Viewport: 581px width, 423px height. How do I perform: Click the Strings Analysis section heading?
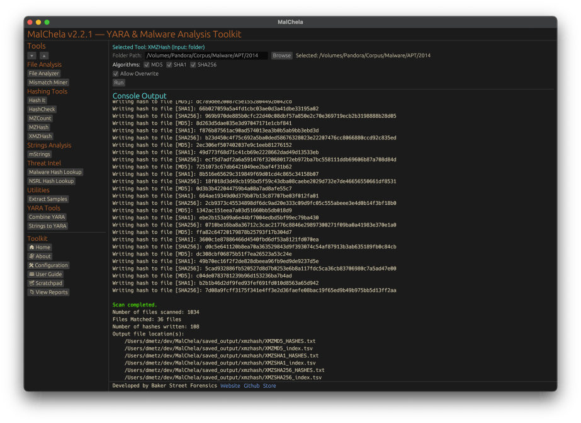[x=49, y=145]
